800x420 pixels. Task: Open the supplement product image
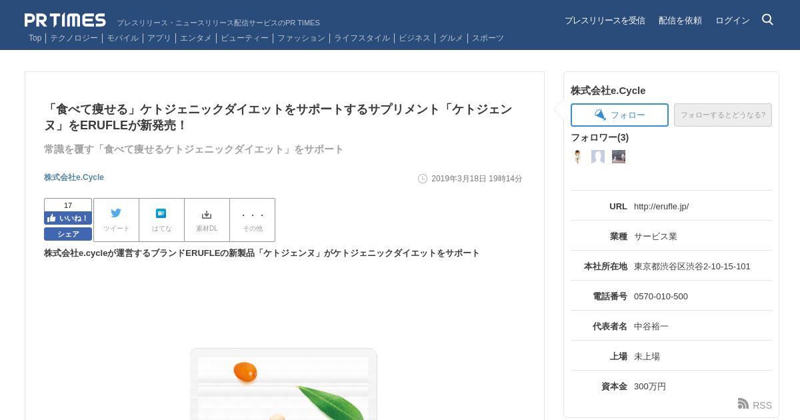(x=283, y=384)
